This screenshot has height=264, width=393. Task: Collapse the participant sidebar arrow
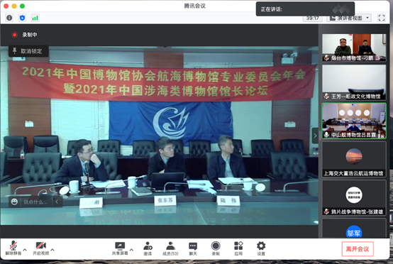point(315,136)
